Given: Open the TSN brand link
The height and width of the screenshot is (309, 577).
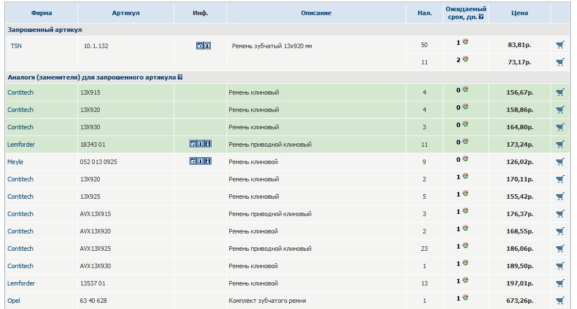Looking at the screenshot, I should pos(16,46).
